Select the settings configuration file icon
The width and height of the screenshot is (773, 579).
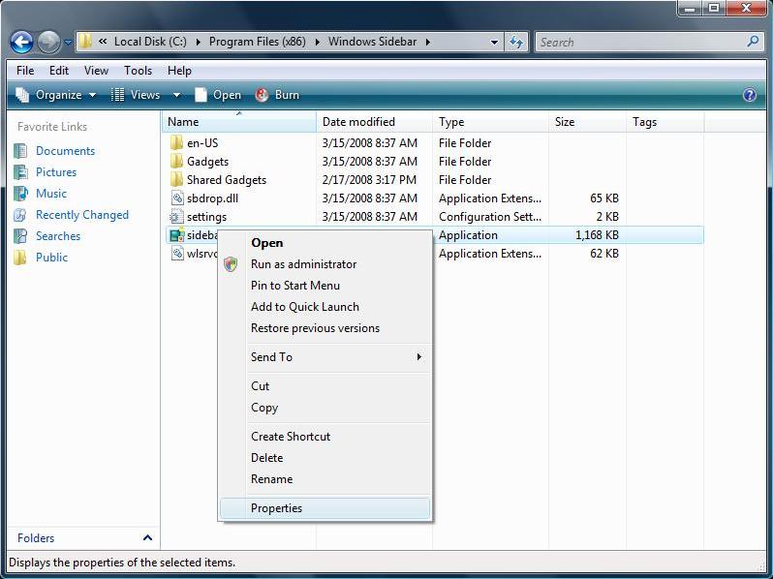(x=176, y=216)
